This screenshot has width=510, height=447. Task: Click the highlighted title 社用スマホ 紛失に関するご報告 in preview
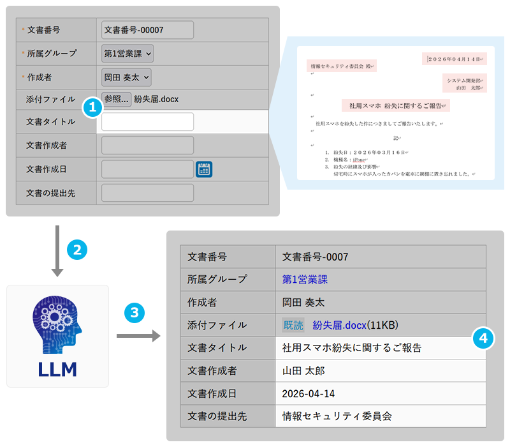pyautogui.click(x=396, y=105)
